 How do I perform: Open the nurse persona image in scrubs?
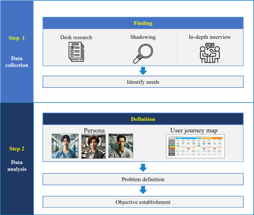65,146
